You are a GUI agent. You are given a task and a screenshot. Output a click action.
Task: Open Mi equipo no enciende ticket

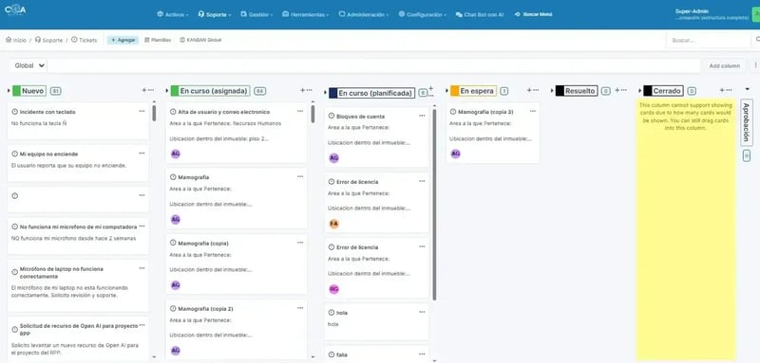click(x=48, y=154)
